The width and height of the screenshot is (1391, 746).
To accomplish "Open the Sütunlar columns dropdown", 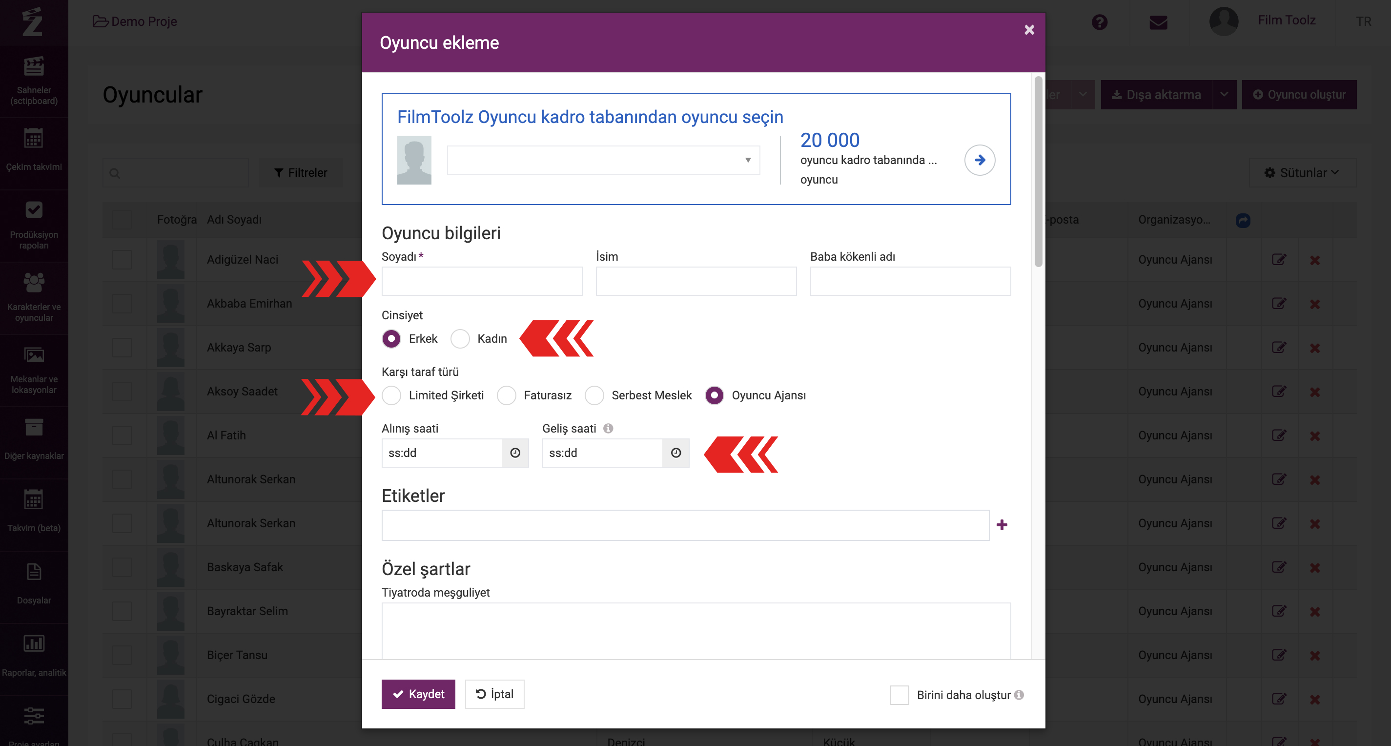I will pyautogui.click(x=1302, y=173).
